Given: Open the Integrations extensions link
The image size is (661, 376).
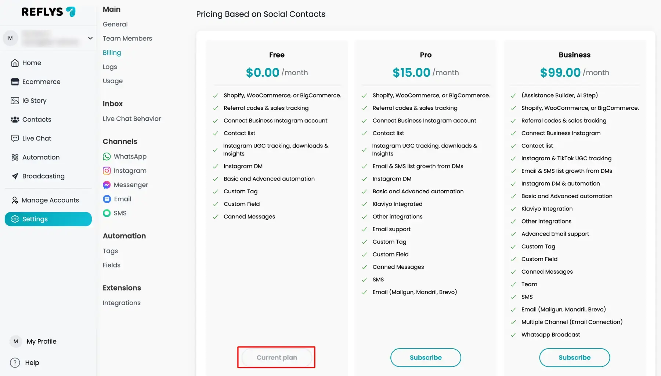Looking at the screenshot, I should tap(122, 303).
